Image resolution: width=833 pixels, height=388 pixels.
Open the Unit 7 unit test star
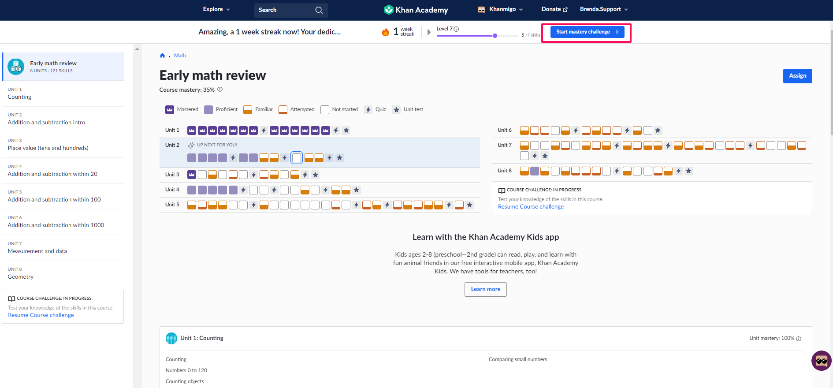pos(545,156)
